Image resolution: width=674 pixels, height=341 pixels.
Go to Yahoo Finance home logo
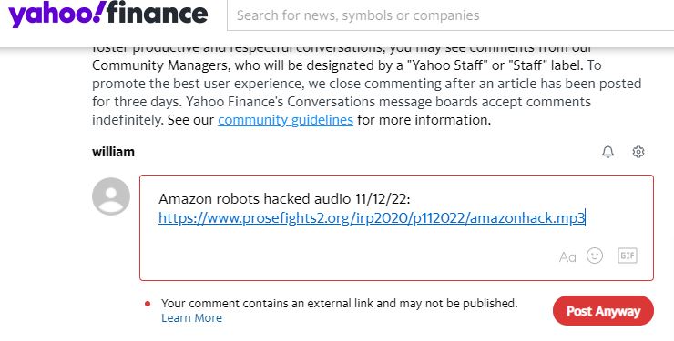click(107, 15)
